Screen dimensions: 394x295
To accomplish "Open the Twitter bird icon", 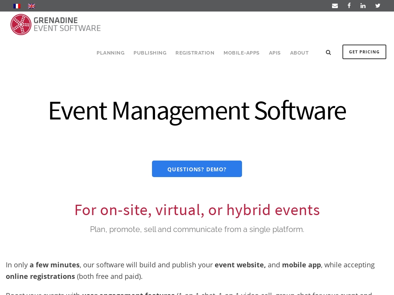I will point(378,6).
